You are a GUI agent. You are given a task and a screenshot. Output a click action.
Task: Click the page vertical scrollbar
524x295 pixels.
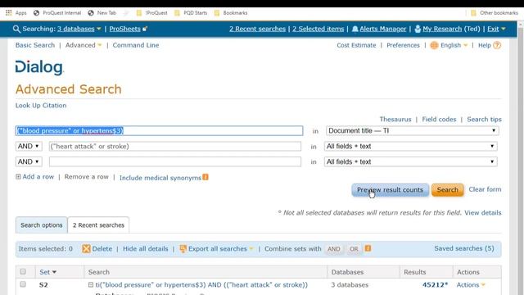pyautogui.click(x=521, y=158)
